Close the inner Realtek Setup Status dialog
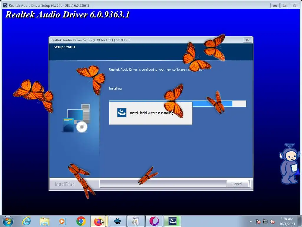Screen dimensions: 302x227 (247, 40)
